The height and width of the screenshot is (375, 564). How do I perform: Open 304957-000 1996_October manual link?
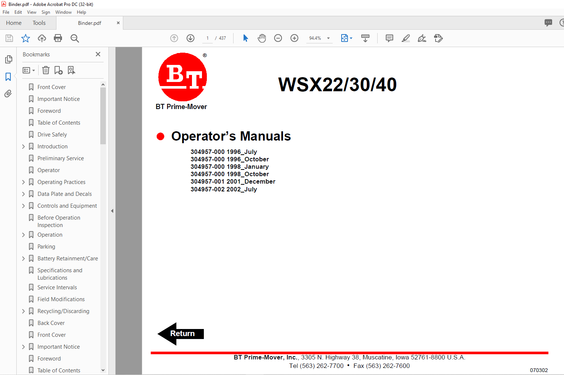[x=230, y=159]
